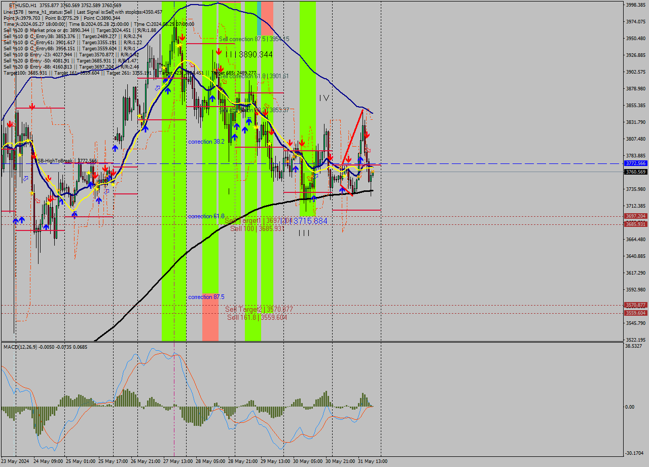The height and width of the screenshot is (467, 649).
Task: Click the blue 'correction 38.2' label
Action: point(206,142)
